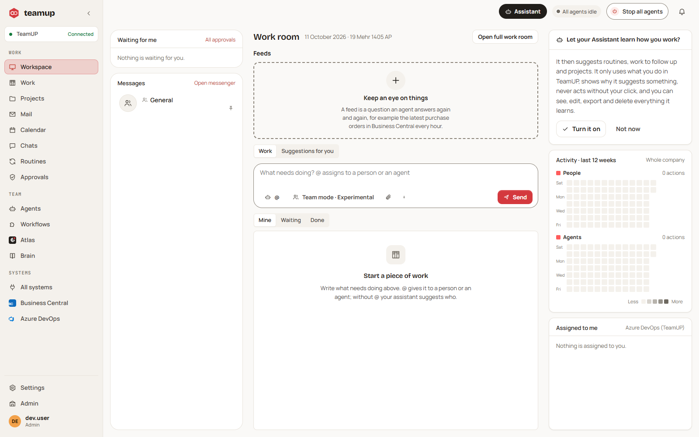The width and height of the screenshot is (699, 437).
Task: Open full work room
Action: click(505, 37)
